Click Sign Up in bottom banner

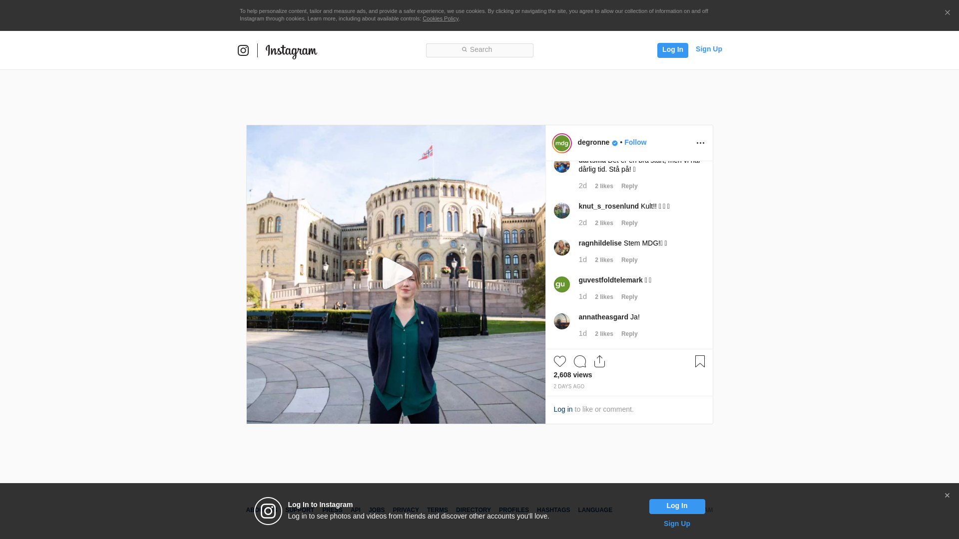pos(677,524)
